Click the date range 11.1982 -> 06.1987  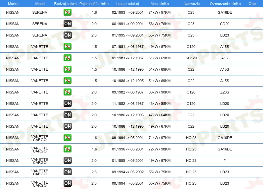(x=128, y=104)
